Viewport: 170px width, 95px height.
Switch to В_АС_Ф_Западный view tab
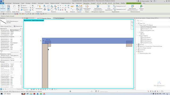click(60, 18)
